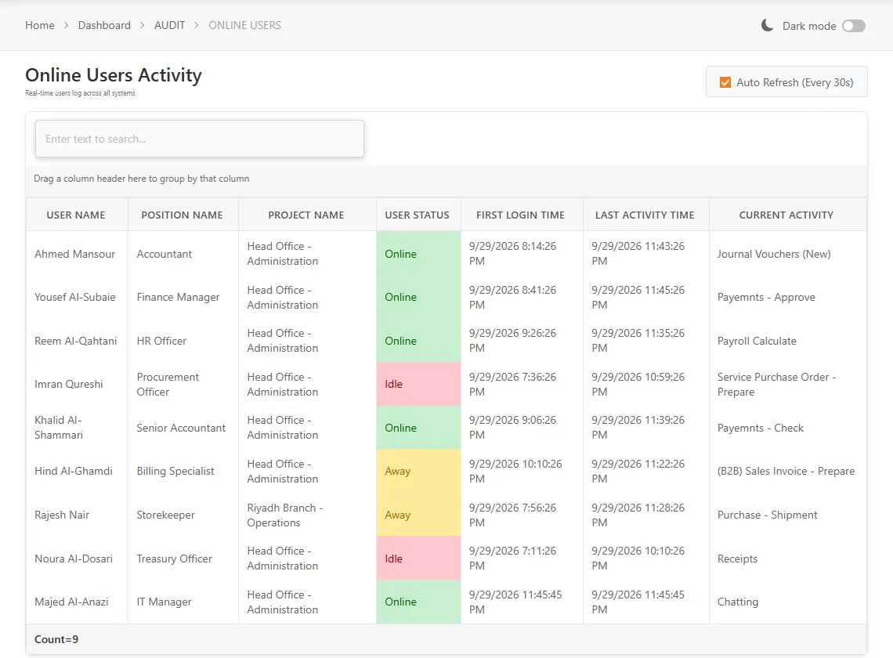The width and height of the screenshot is (893, 658).
Task: Click the Payemnts - Approve activity cell
Action: click(x=787, y=297)
